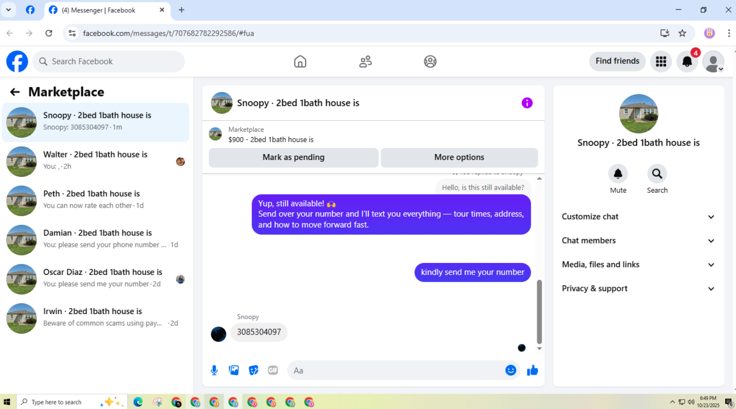Click Mark as pending button

(x=293, y=158)
